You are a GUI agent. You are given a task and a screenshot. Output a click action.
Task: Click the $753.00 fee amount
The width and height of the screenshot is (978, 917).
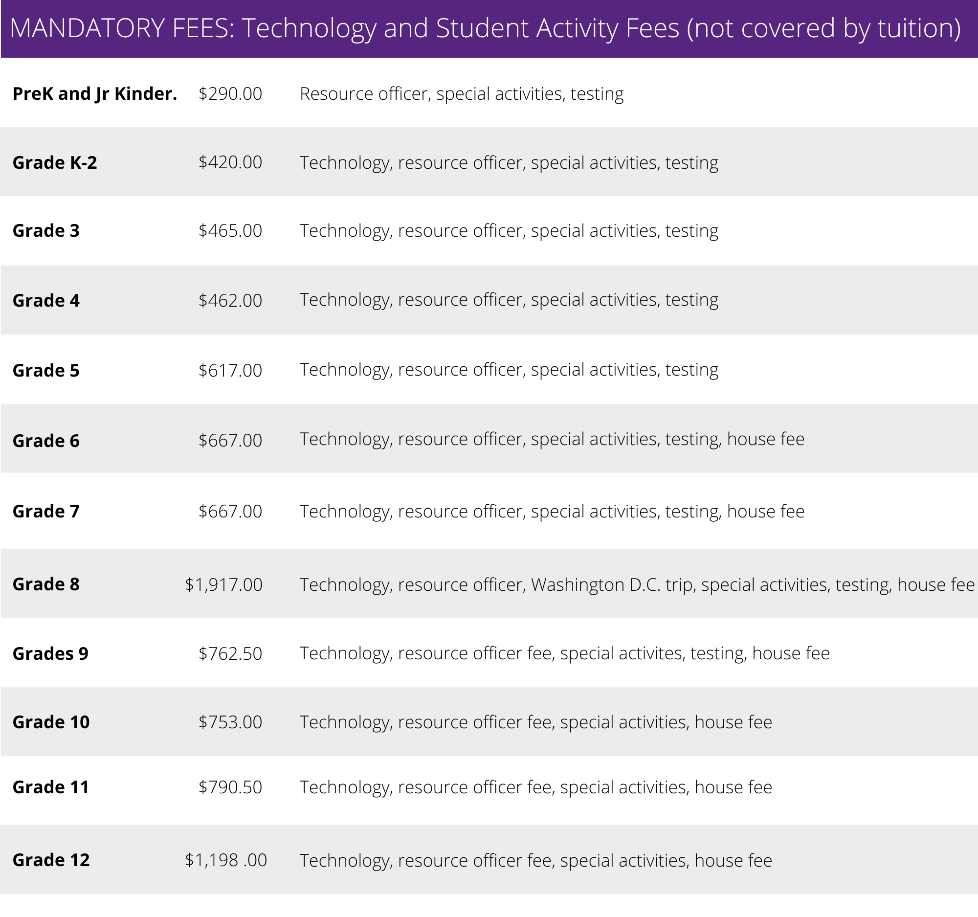pos(230,722)
